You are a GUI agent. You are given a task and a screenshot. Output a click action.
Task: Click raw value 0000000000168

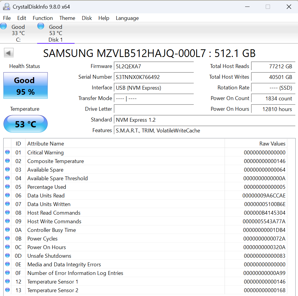tap(264, 290)
